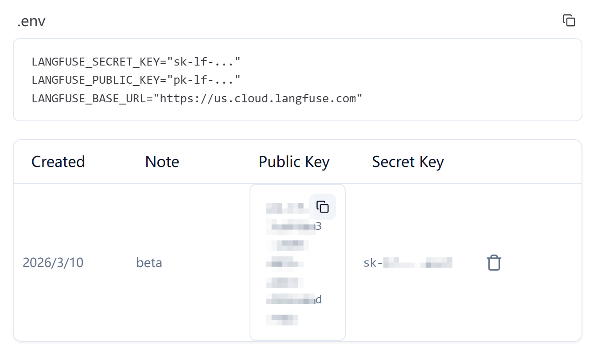Click the Note column header
The height and width of the screenshot is (349, 597).
pos(162,161)
